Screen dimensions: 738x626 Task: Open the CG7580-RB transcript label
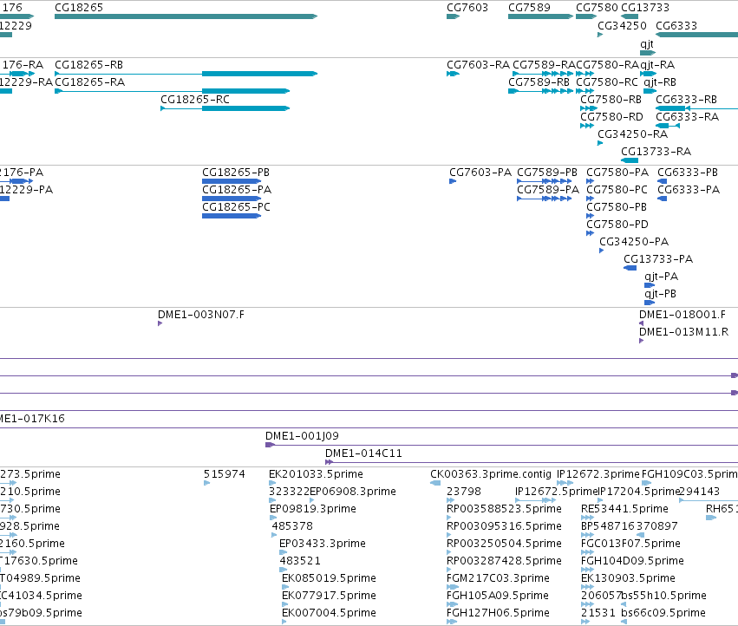coord(611,100)
